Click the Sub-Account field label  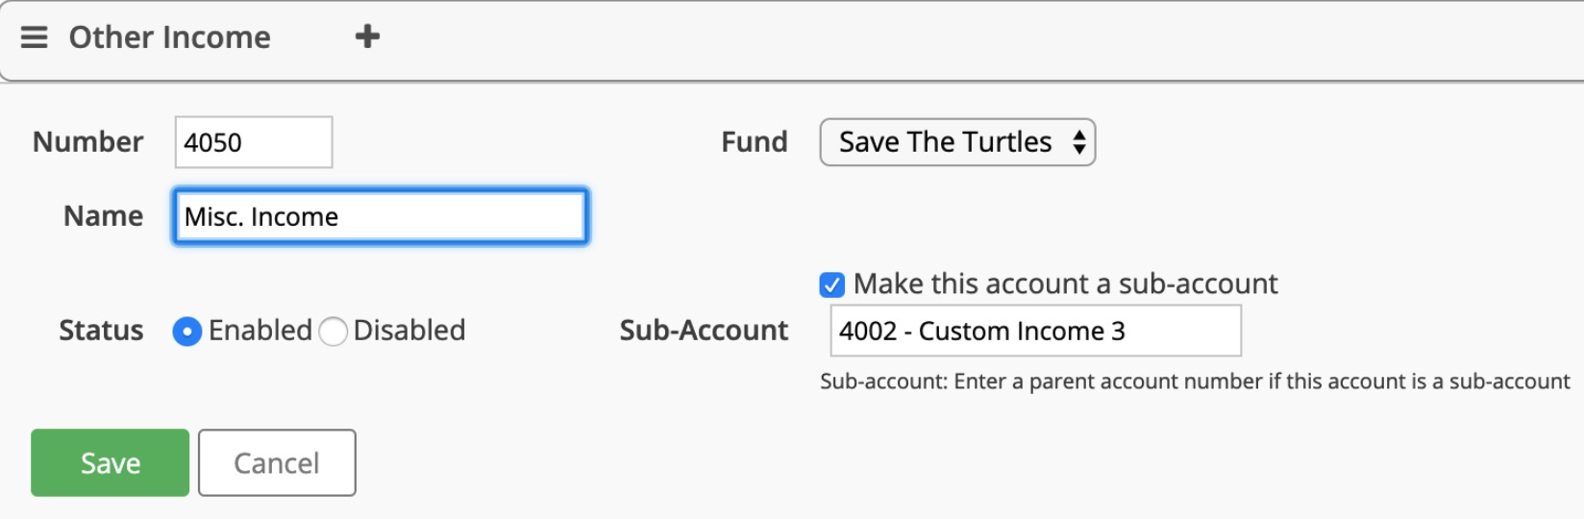tap(704, 331)
